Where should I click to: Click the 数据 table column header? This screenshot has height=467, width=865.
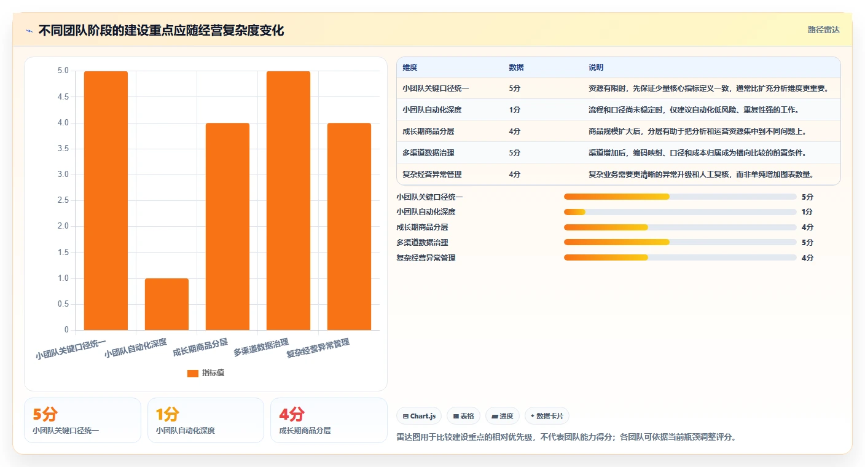click(x=517, y=68)
